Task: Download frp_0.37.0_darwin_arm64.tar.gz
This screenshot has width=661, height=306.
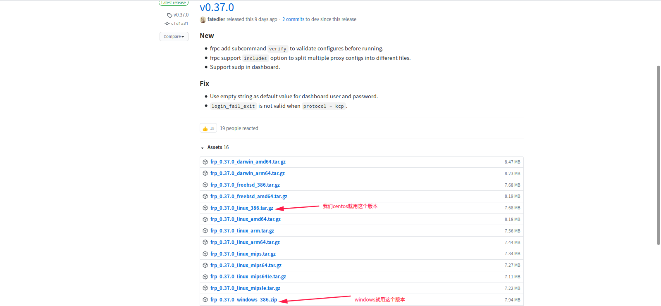Action: [x=247, y=173]
